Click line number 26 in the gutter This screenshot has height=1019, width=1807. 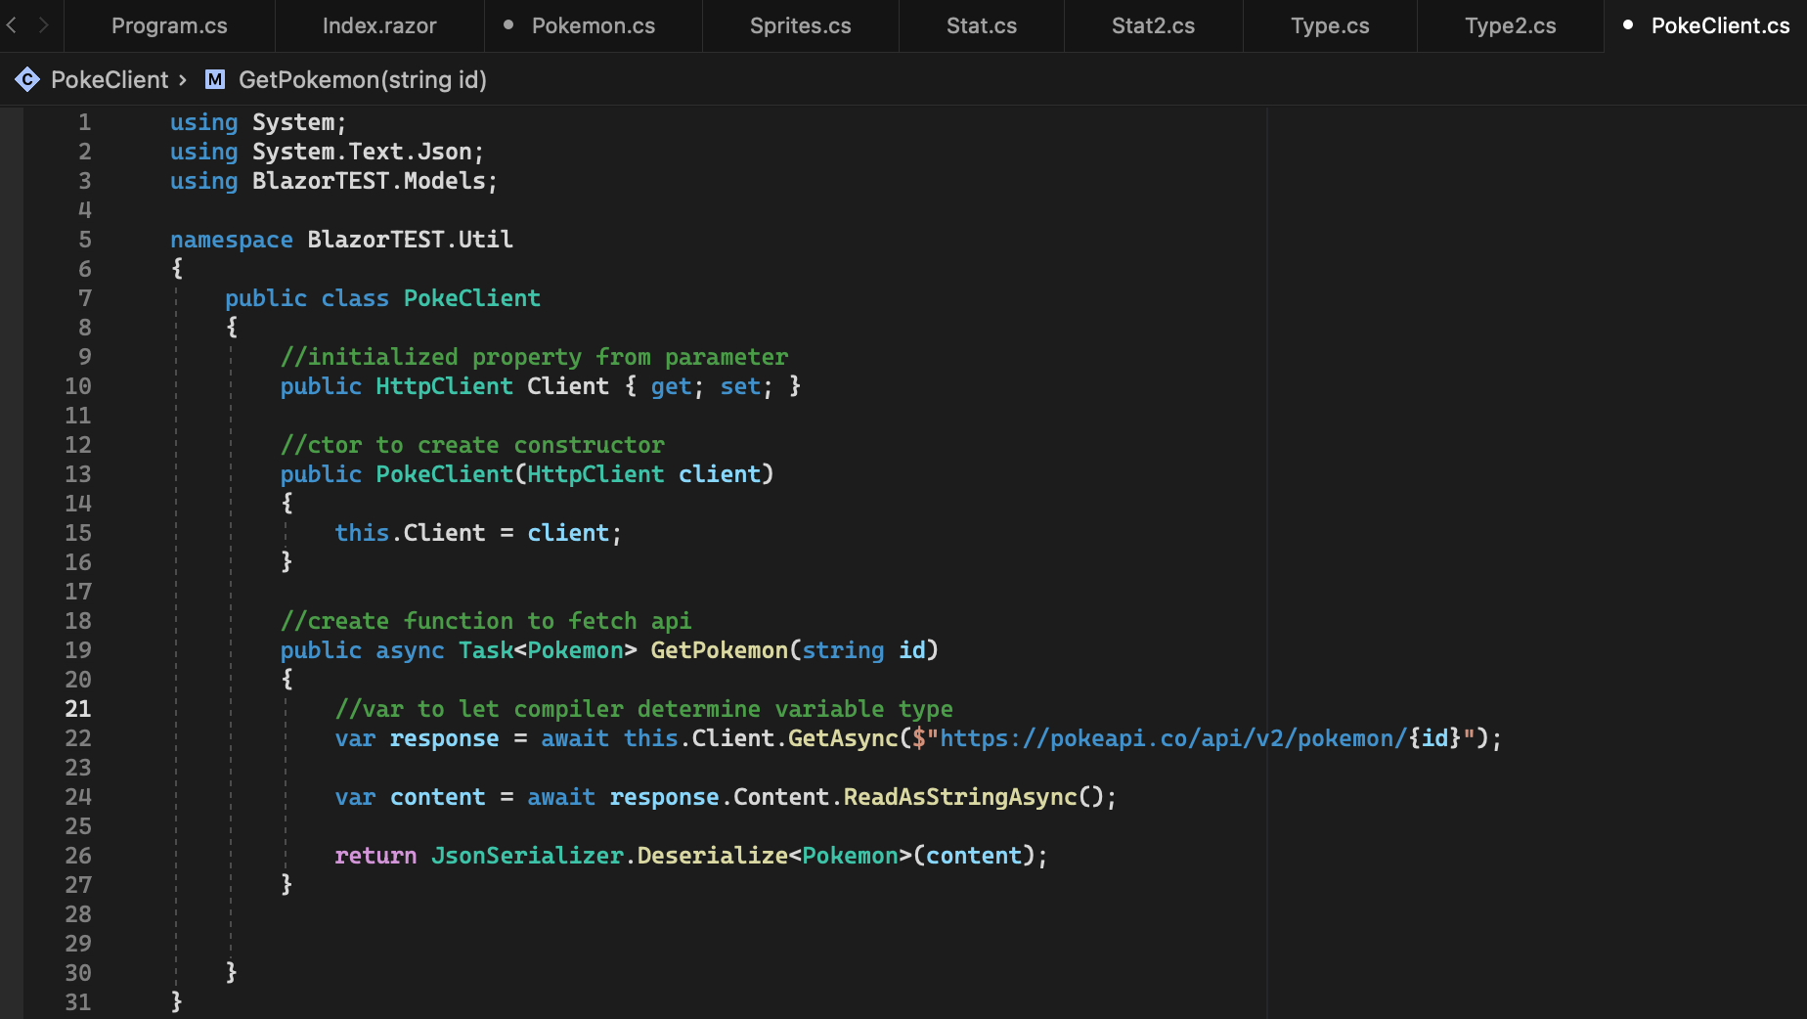[x=78, y=856]
